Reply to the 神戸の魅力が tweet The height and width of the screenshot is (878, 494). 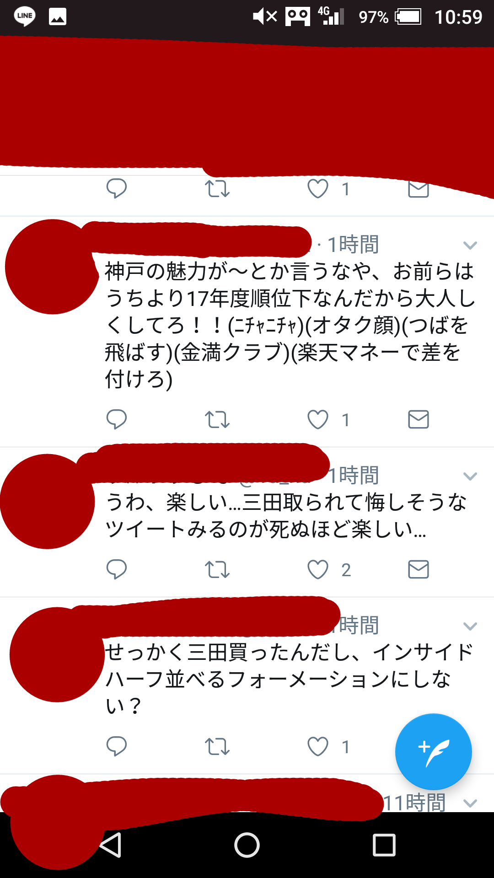click(116, 419)
